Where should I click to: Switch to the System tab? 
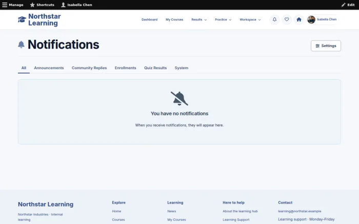click(x=182, y=68)
